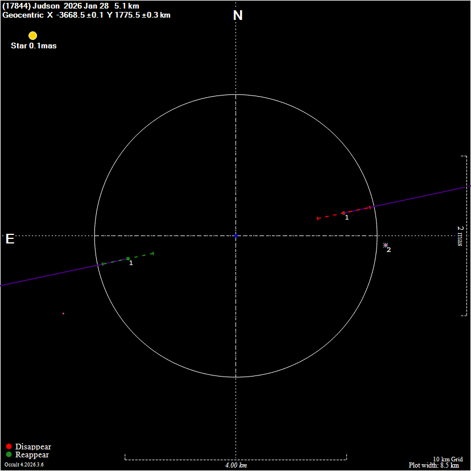Click the red disappear point on chord 1
This screenshot has width=471, height=471.
pos(344,213)
